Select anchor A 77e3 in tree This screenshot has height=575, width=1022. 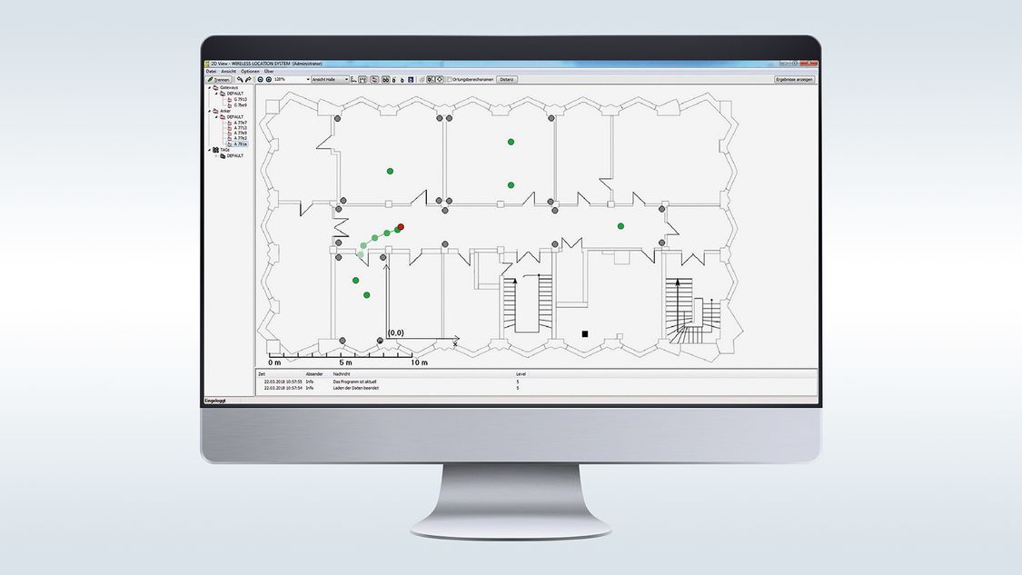241,138
